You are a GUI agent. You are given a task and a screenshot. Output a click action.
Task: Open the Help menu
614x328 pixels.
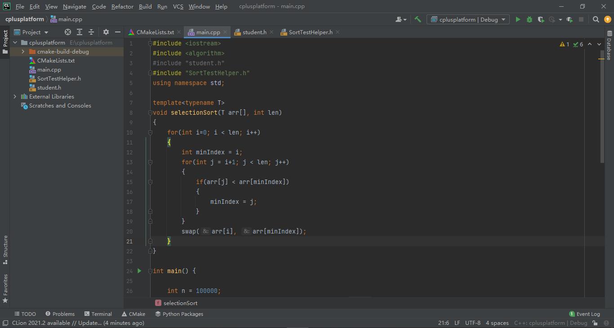(221, 6)
